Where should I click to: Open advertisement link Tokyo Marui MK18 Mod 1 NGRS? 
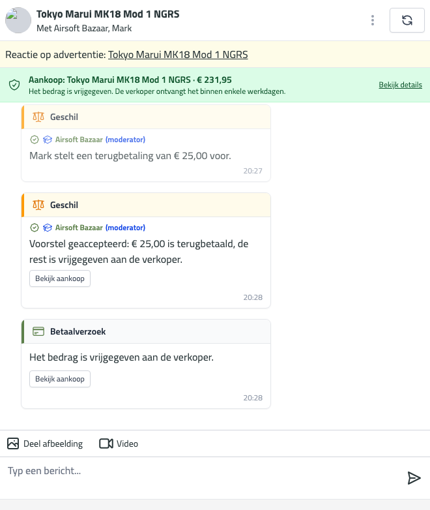click(x=178, y=55)
